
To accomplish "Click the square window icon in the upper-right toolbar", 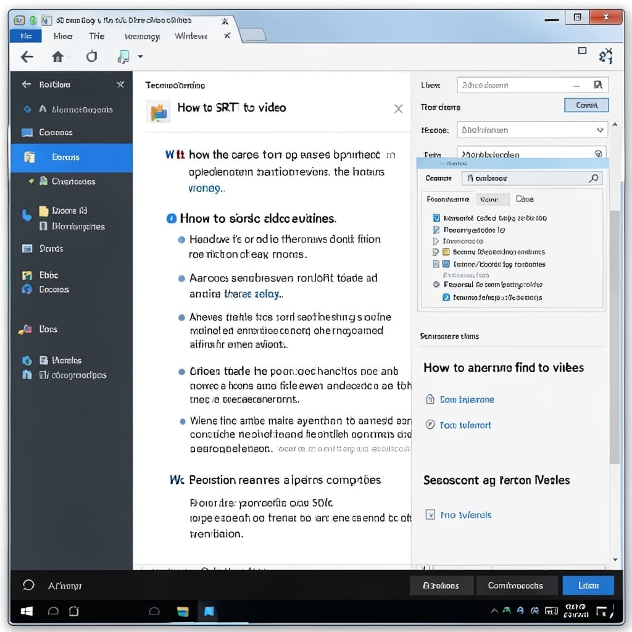I will click(582, 51).
